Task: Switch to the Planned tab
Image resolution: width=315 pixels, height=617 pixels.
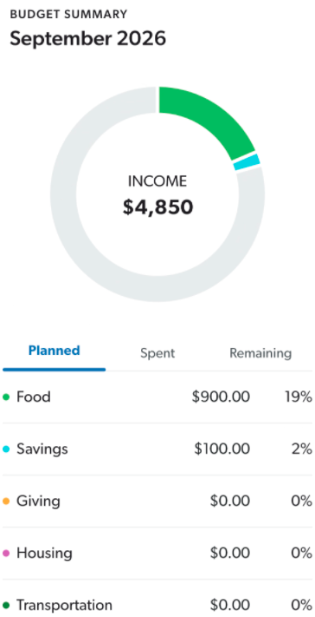Action: pyautogui.click(x=55, y=351)
